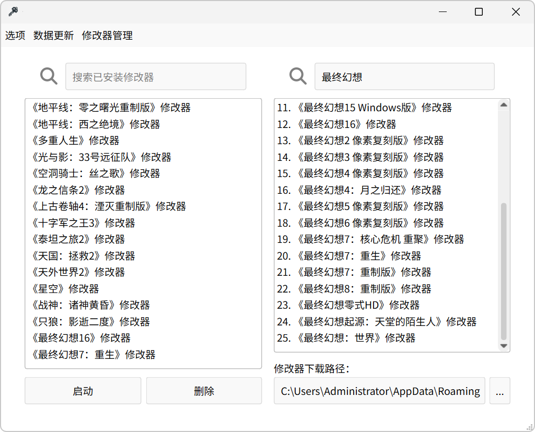Select 《天外世界2》修改器
Screen dimensions: 535x432
143,272
